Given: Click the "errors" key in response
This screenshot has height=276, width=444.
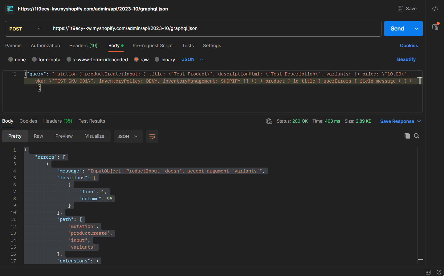Looking at the screenshot, I should [46, 157].
